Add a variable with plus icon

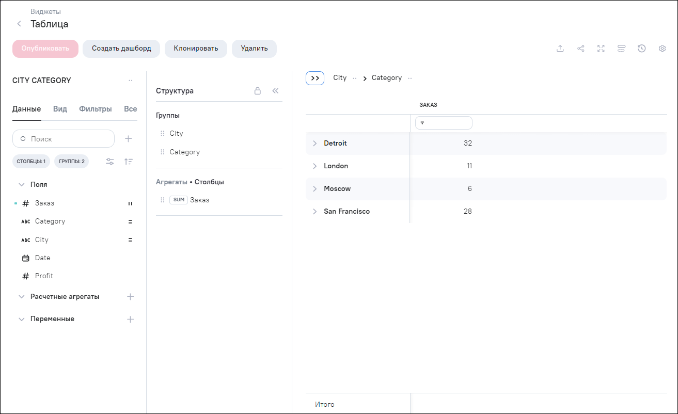(x=131, y=319)
